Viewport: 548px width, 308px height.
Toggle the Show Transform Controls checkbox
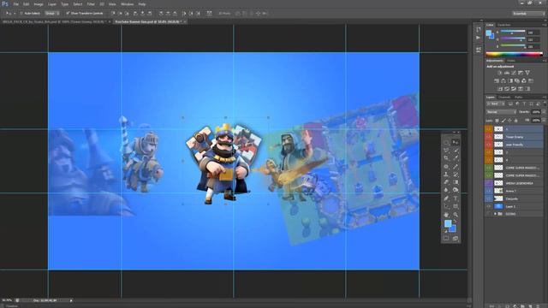coord(68,14)
